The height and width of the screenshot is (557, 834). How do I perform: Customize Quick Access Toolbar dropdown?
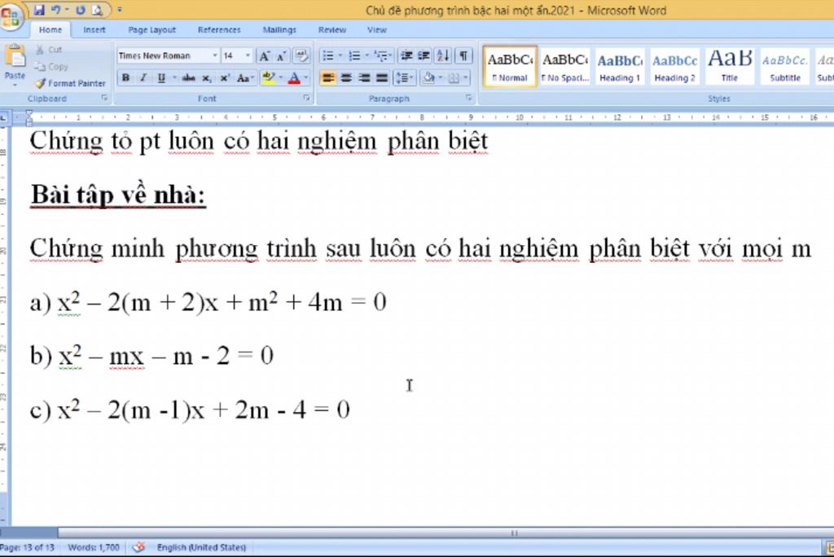pyautogui.click(x=120, y=10)
